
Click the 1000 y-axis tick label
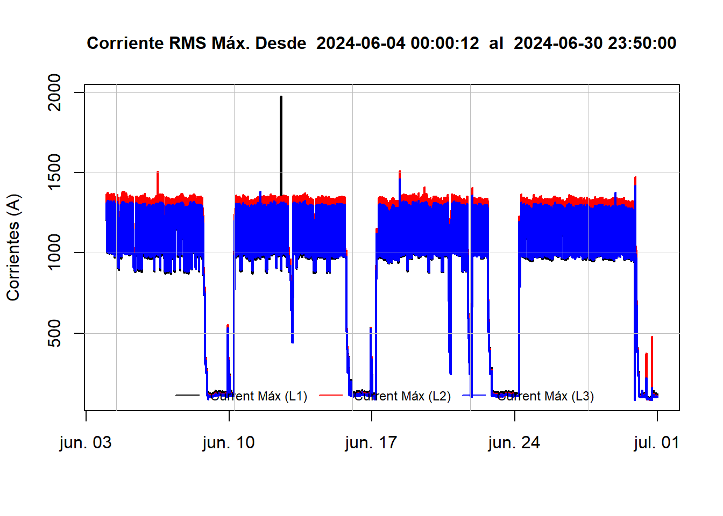tap(55, 253)
